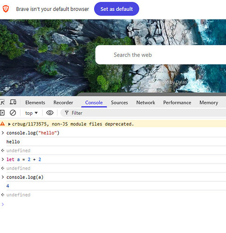This screenshot has height=233, width=226.
Task: Expand the crbug/1173575 warning message
Action: tap(9, 124)
